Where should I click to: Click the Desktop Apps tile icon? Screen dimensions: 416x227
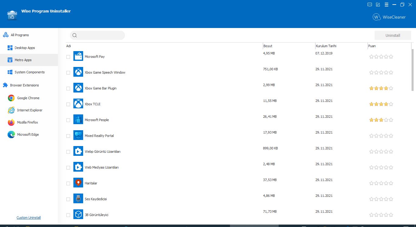(10, 48)
